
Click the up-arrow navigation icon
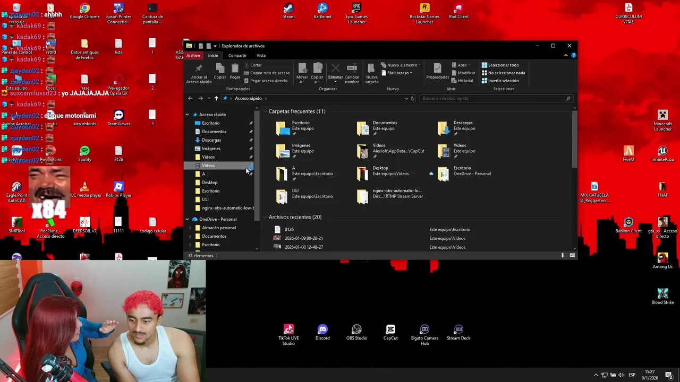(216, 98)
